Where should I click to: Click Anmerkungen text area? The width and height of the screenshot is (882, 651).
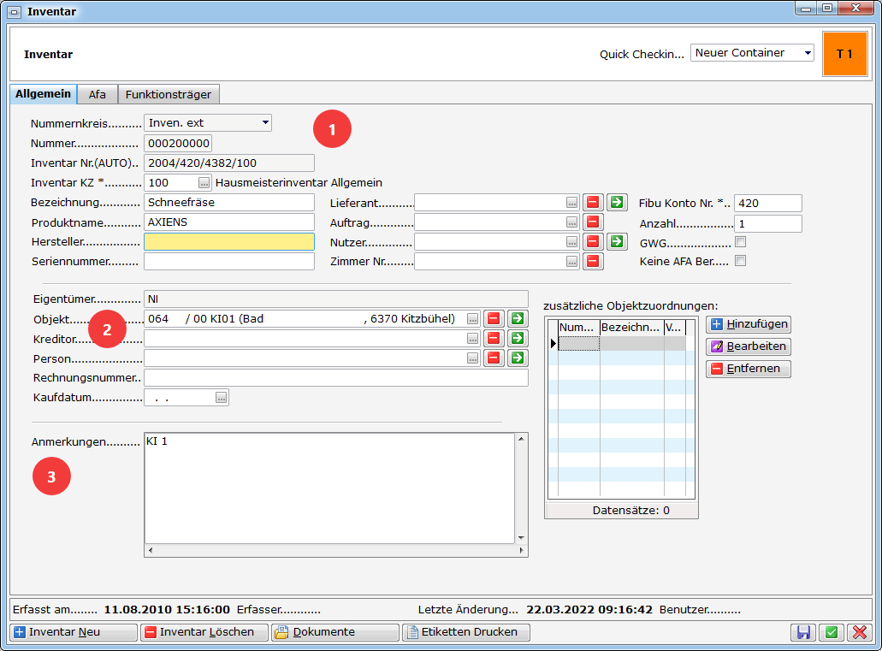pyautogui.click(x=329, y=488)
